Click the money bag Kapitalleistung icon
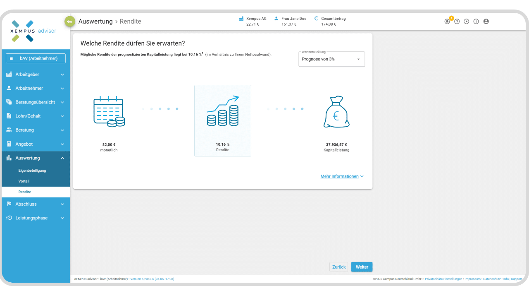This screenshot has height=298, width=529. 336,112
